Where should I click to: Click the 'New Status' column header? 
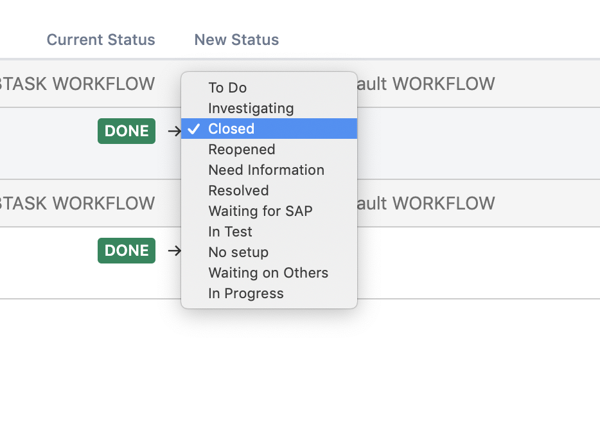(x=237, y=40)
